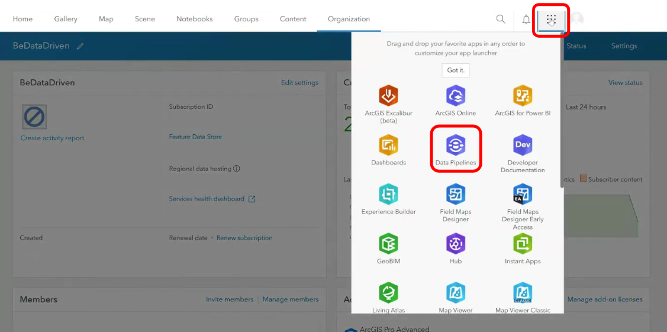Open the Instant Apps app

pyautogui.click(x=523, y=249)
